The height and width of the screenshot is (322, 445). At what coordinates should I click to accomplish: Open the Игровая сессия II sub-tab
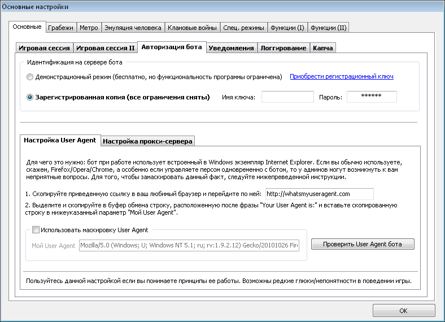(x=105, y=48)
